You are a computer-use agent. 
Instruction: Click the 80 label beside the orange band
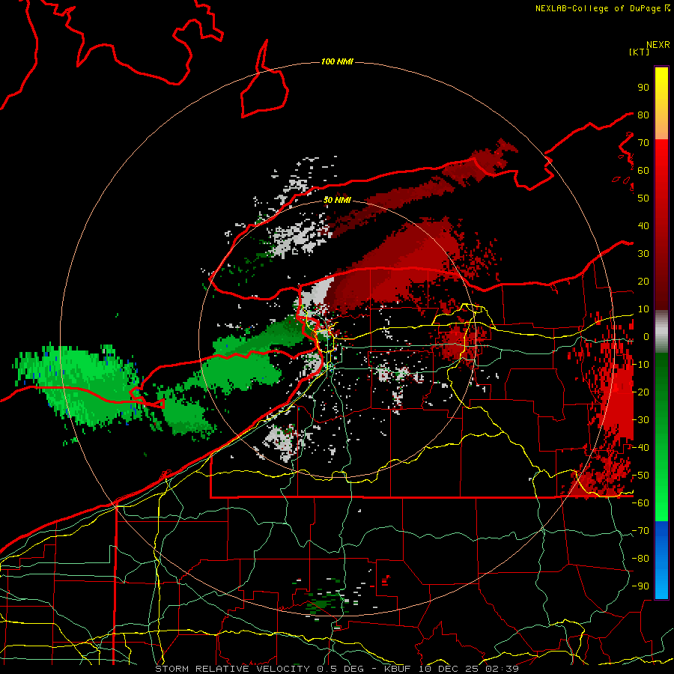click(x=643, y=115)
